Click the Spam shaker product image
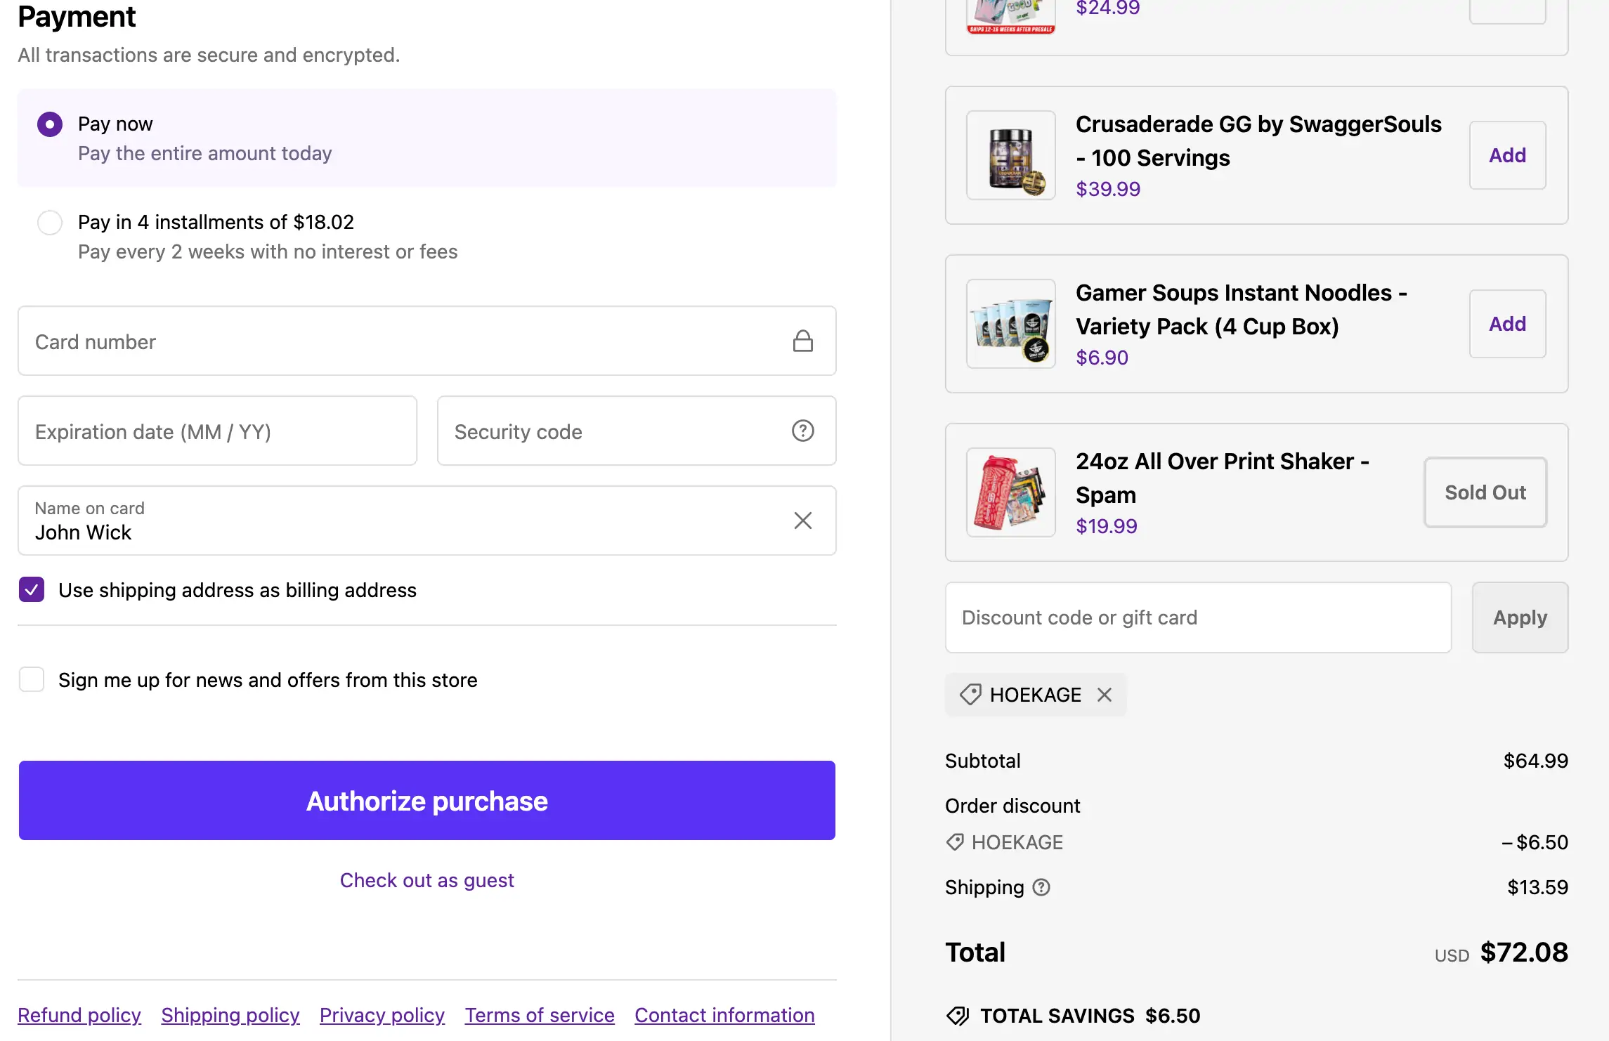The height and width of the screenshot is (1041, 1609). coord(1010,492)
